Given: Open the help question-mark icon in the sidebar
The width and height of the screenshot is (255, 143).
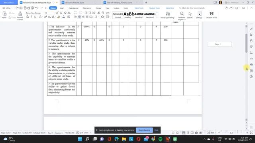Looking at the screenshot, I should [x=251, y=77].
